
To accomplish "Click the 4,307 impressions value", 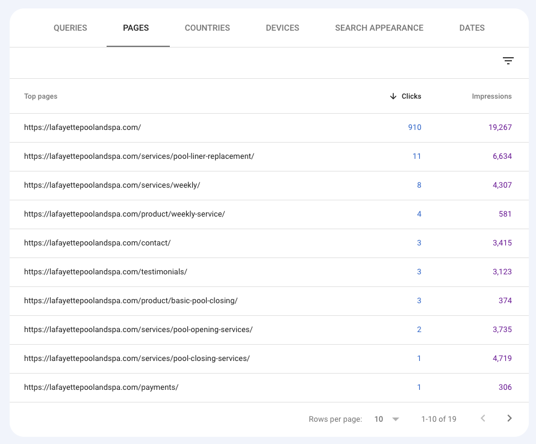I will [502, 185].
